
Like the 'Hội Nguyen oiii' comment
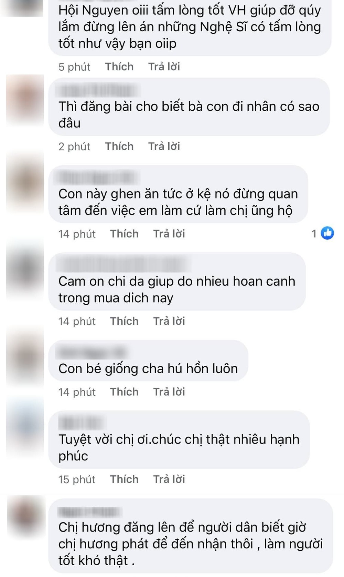coord(119,67)
